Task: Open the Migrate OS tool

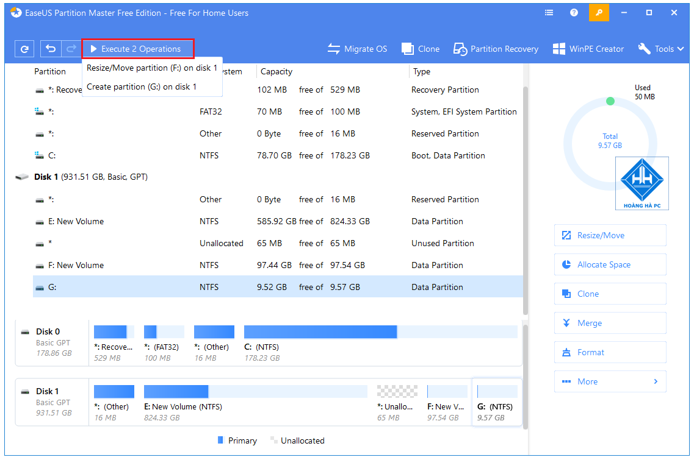Action: 358,49
